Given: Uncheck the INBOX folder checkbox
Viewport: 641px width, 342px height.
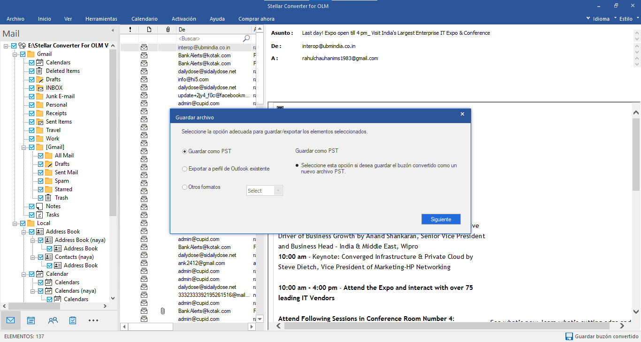Looking at the screenshot, I should tap(31, 88).
